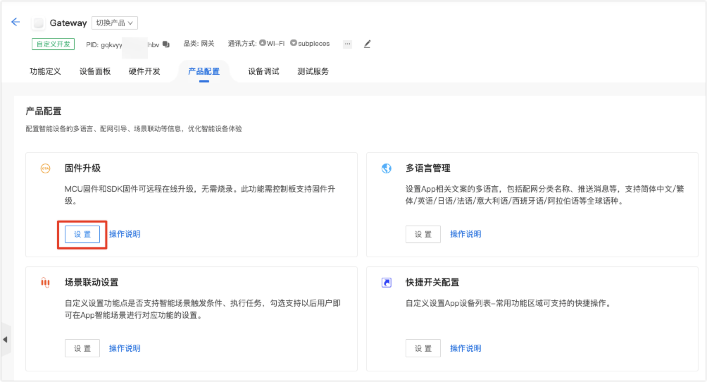Open 设置 for 场景联动设置
The width and height of the screenshot is (707, 382).
pos(82,348)
